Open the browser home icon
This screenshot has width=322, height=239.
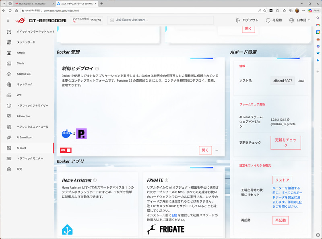click(16, 10)
